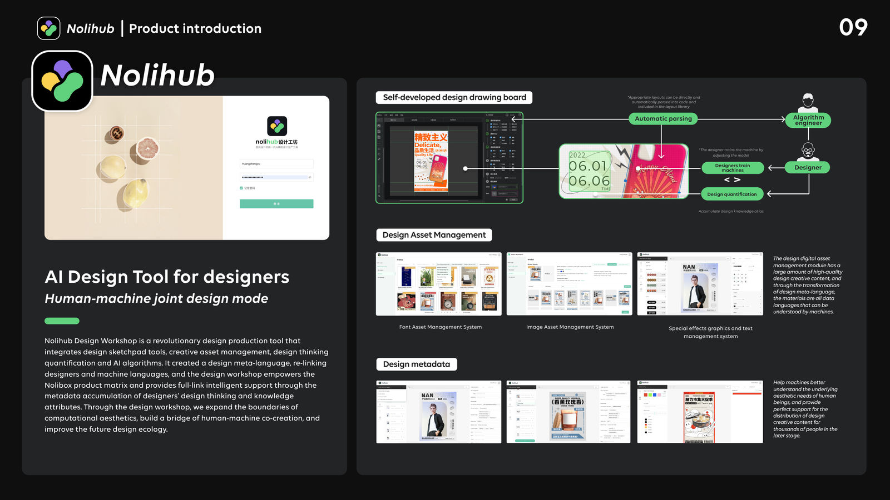Switch to the first tab in the drawing board

[394, 120]
